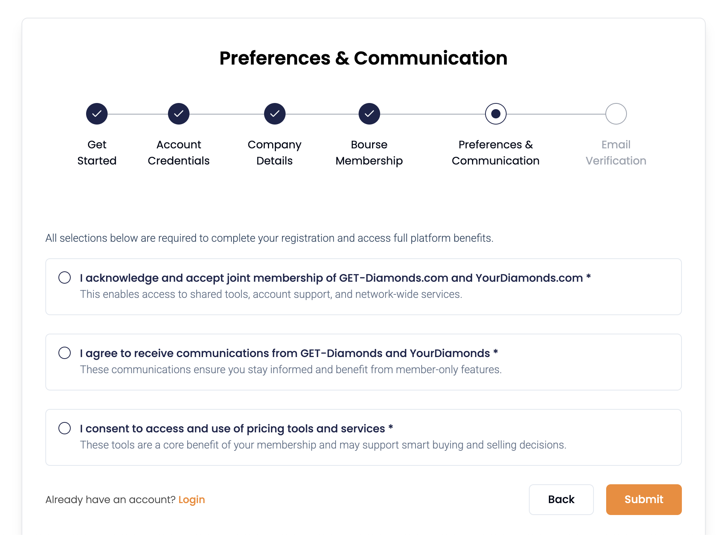Click the active Preferences & Communication step circle
728x535 pixels.
(x=496, y=114)
